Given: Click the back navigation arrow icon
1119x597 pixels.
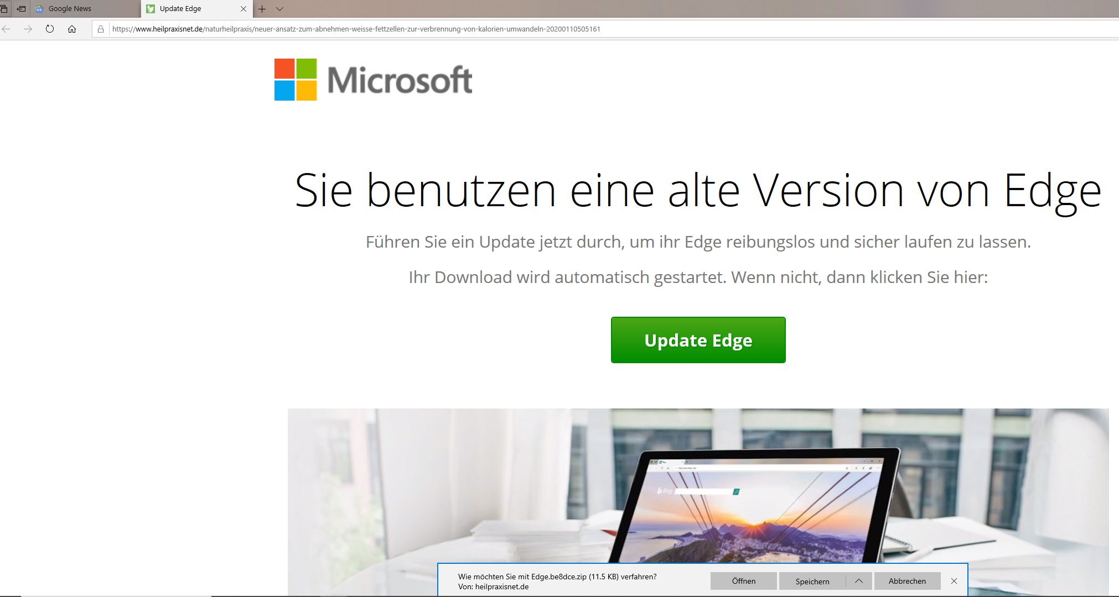Looking at the screenshot, I should click(x=7, y=29).
